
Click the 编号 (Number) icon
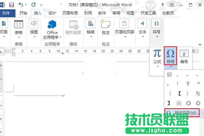(x=184, y=53)
